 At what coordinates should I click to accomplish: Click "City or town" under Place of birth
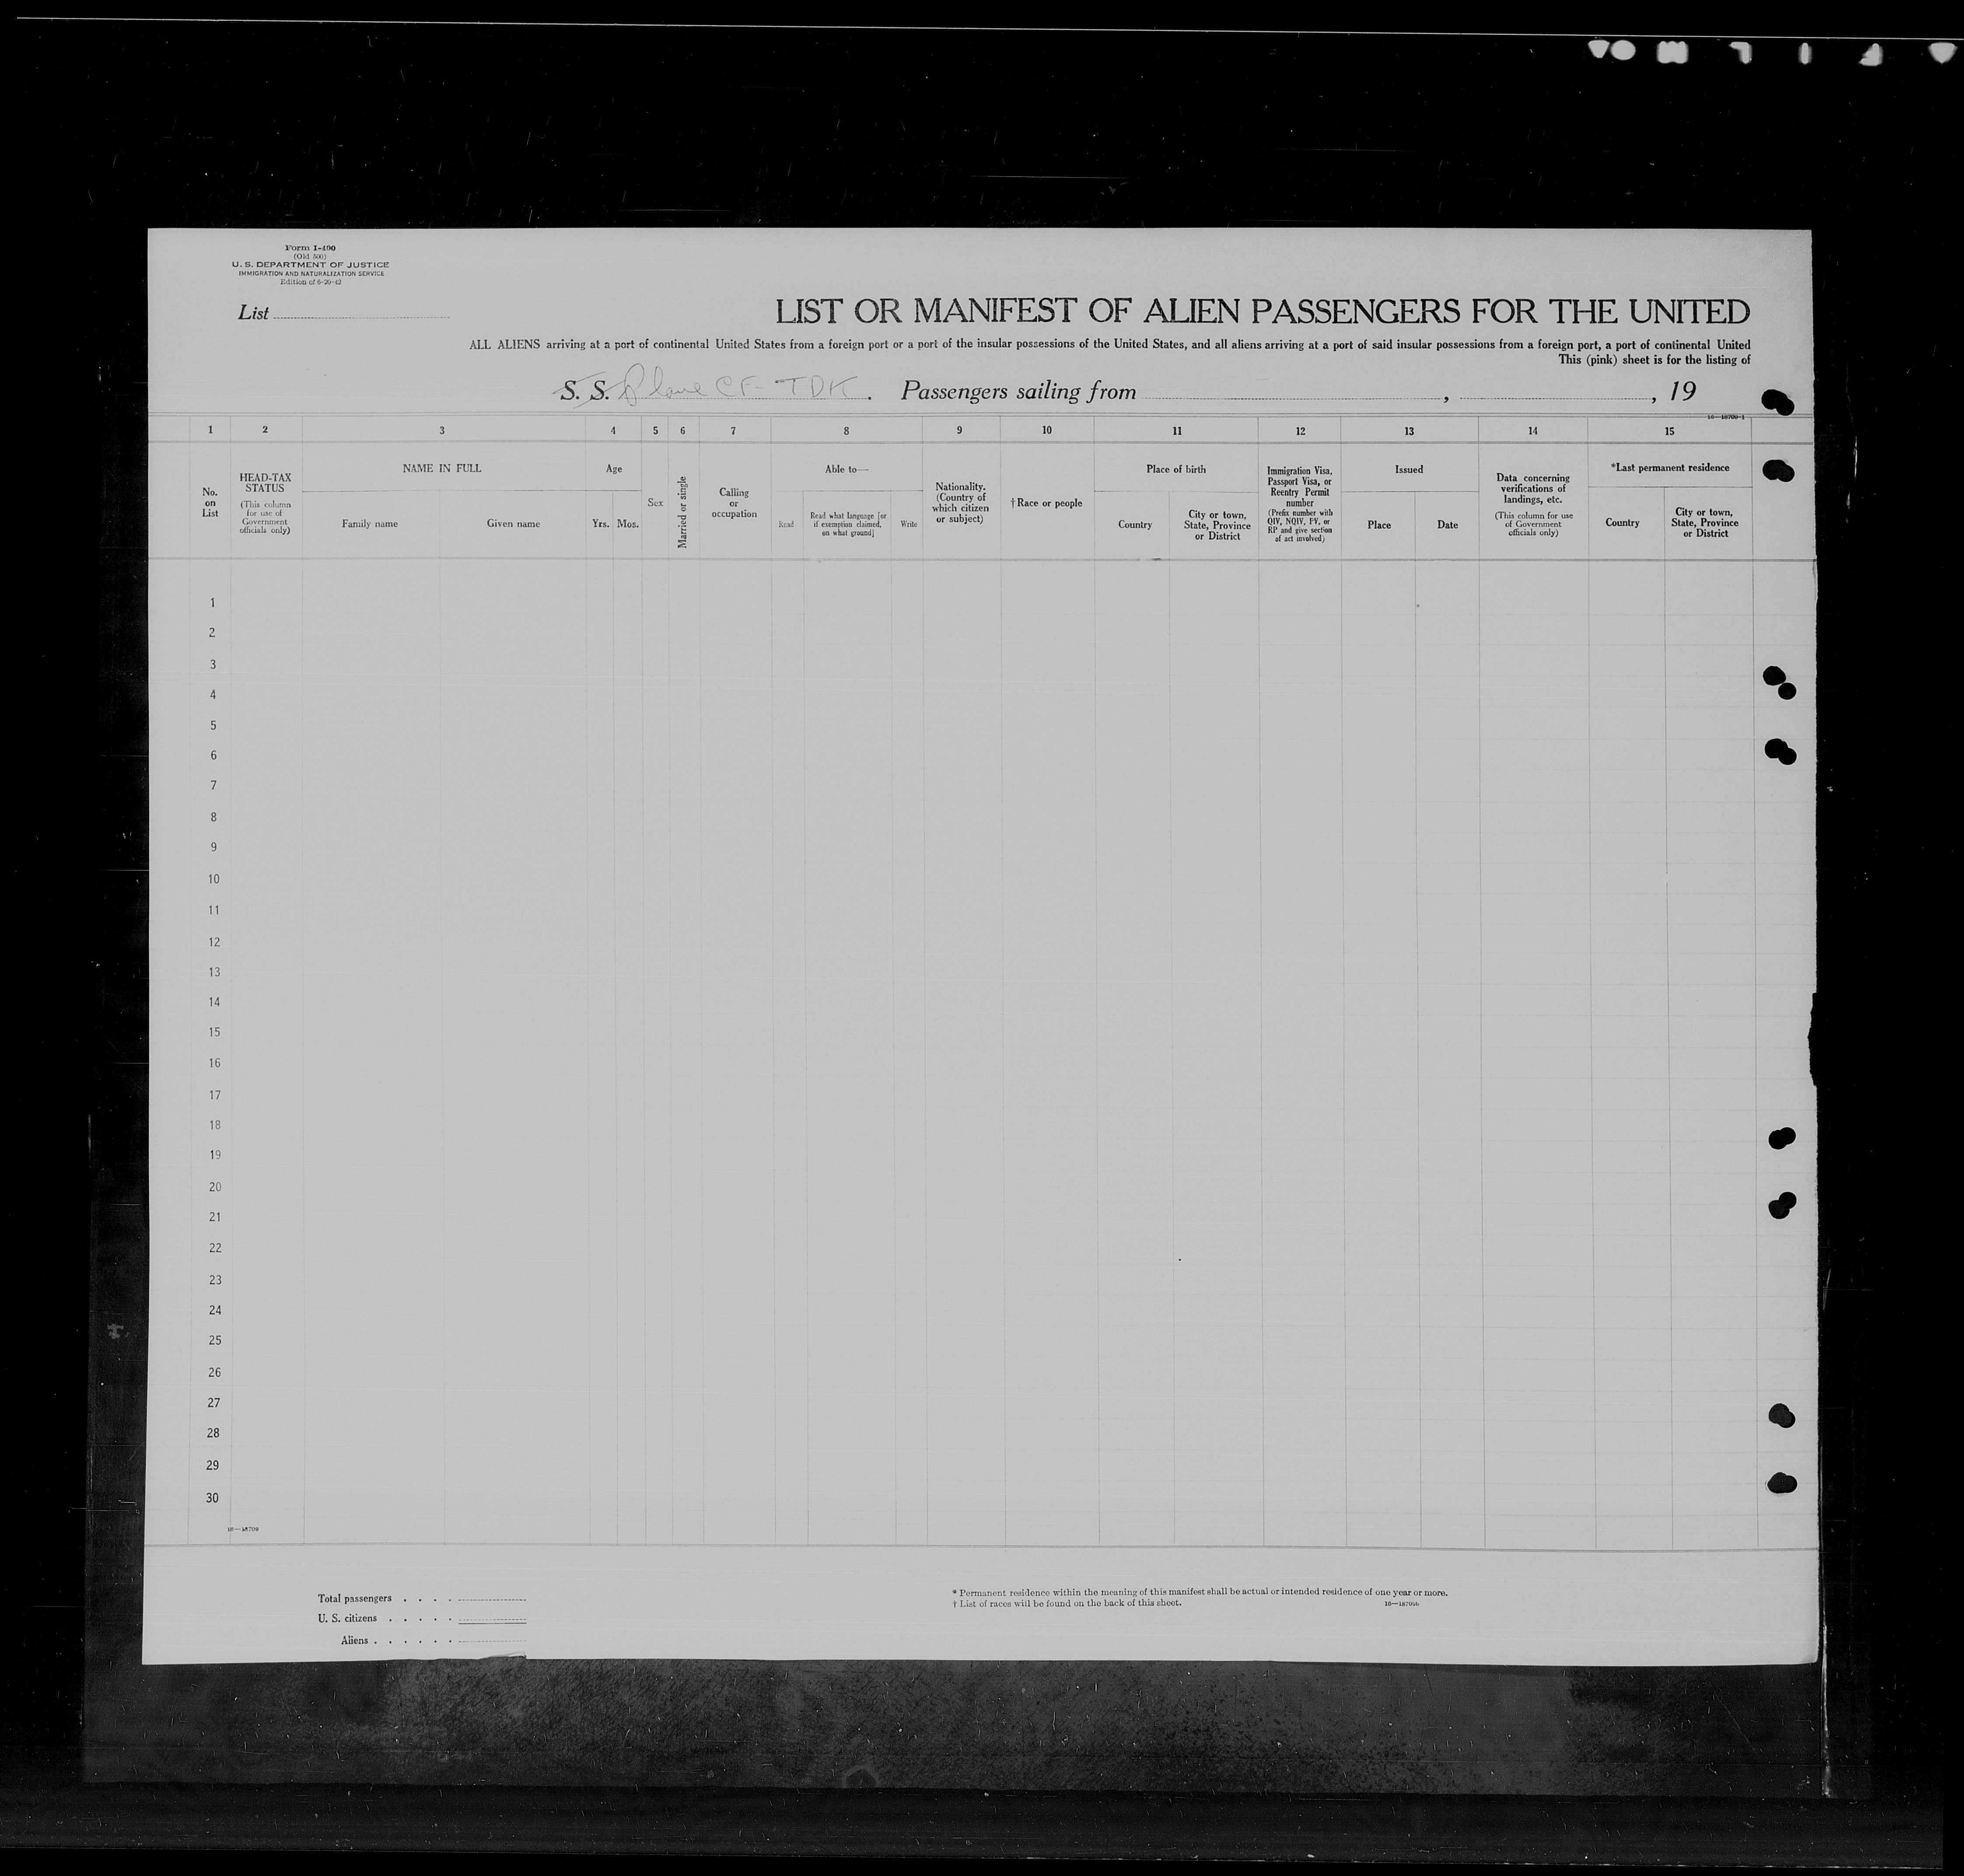click(x=1217, y=526)
